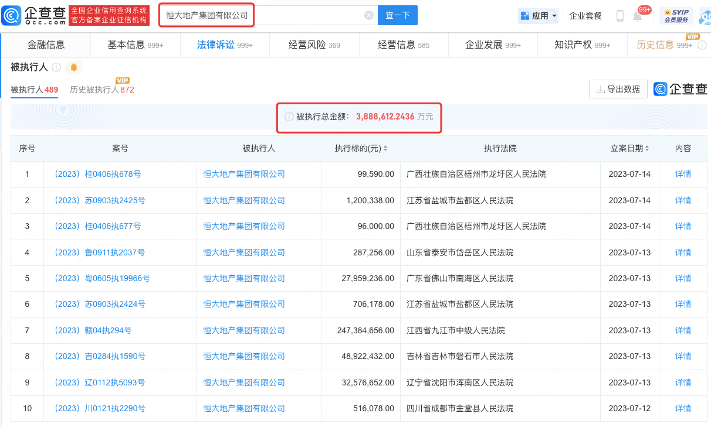Switch to the 企业发展 tab
Image resolution: width=711 pixels, height=427 pixels.
point(493,45)
